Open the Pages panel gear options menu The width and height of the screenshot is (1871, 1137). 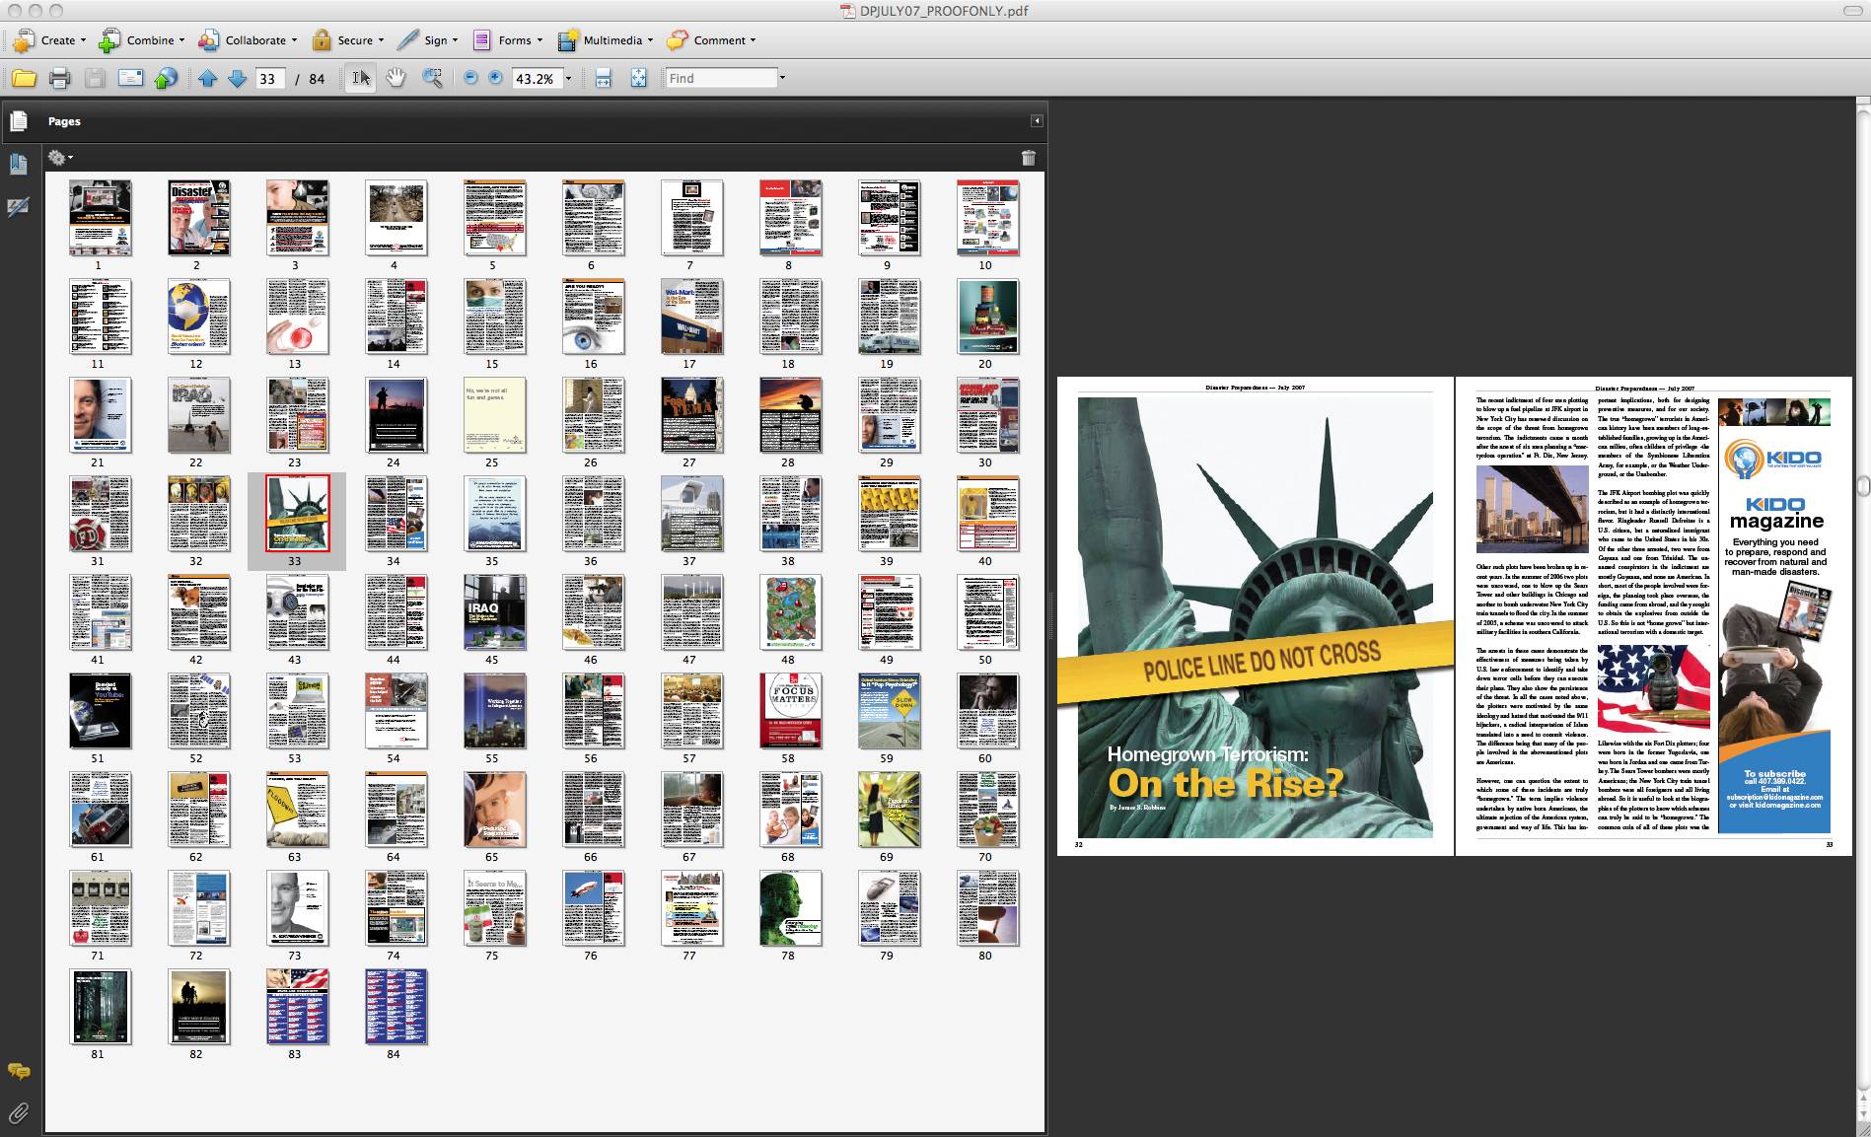[59, 158]
